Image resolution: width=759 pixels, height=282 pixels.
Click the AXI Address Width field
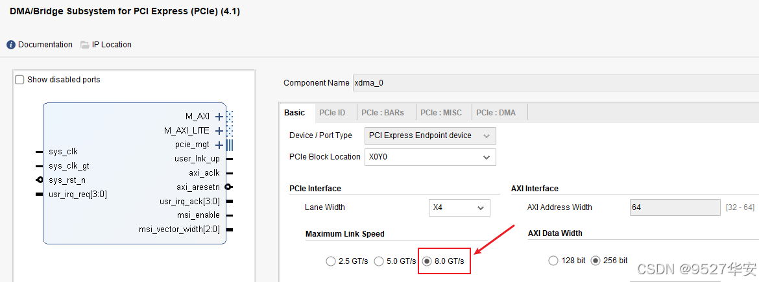click(x=675, y=207)
